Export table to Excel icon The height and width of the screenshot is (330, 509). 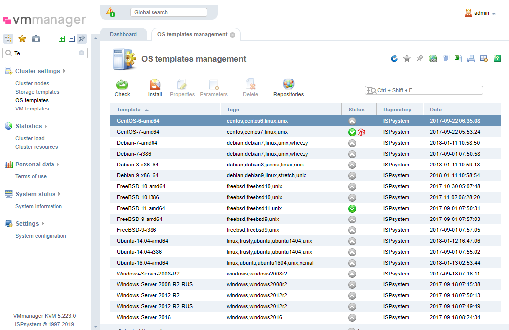(x=458, y=58)
